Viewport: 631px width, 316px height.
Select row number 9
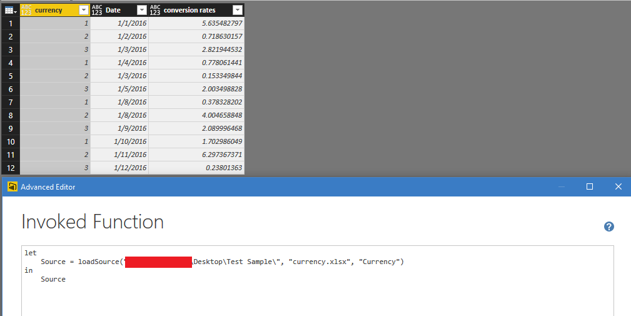pyautogui.click(x=11, y=128)
